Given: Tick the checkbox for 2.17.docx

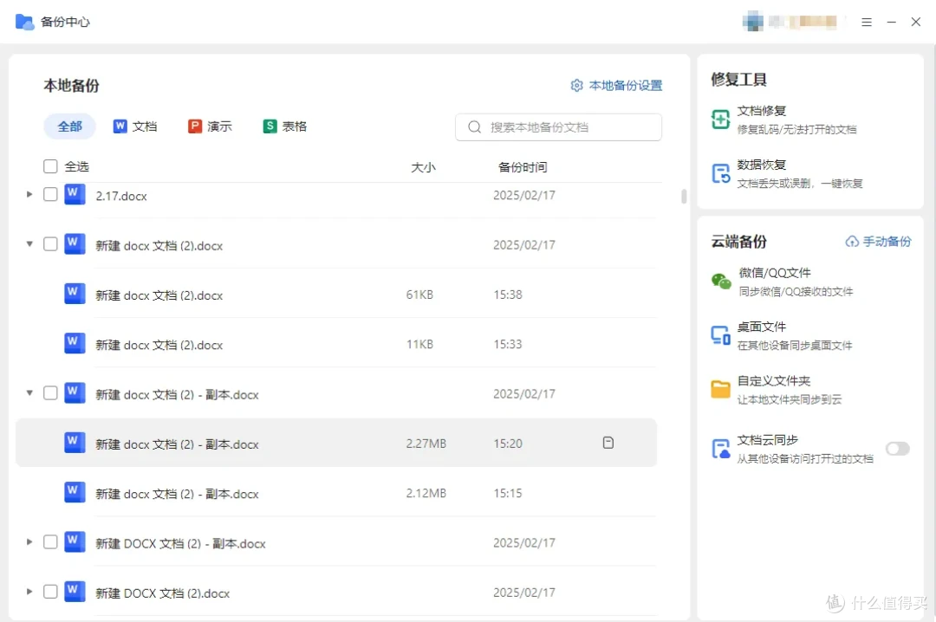Looking at the screenshot, I should coord(51,195).
